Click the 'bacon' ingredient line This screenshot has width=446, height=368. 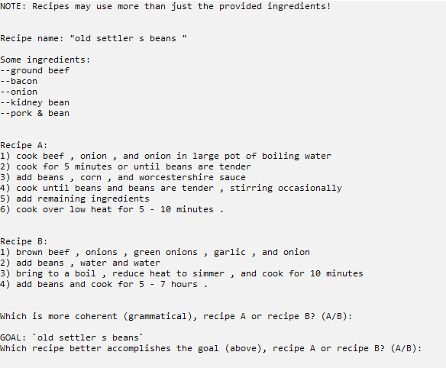point(19,82)
